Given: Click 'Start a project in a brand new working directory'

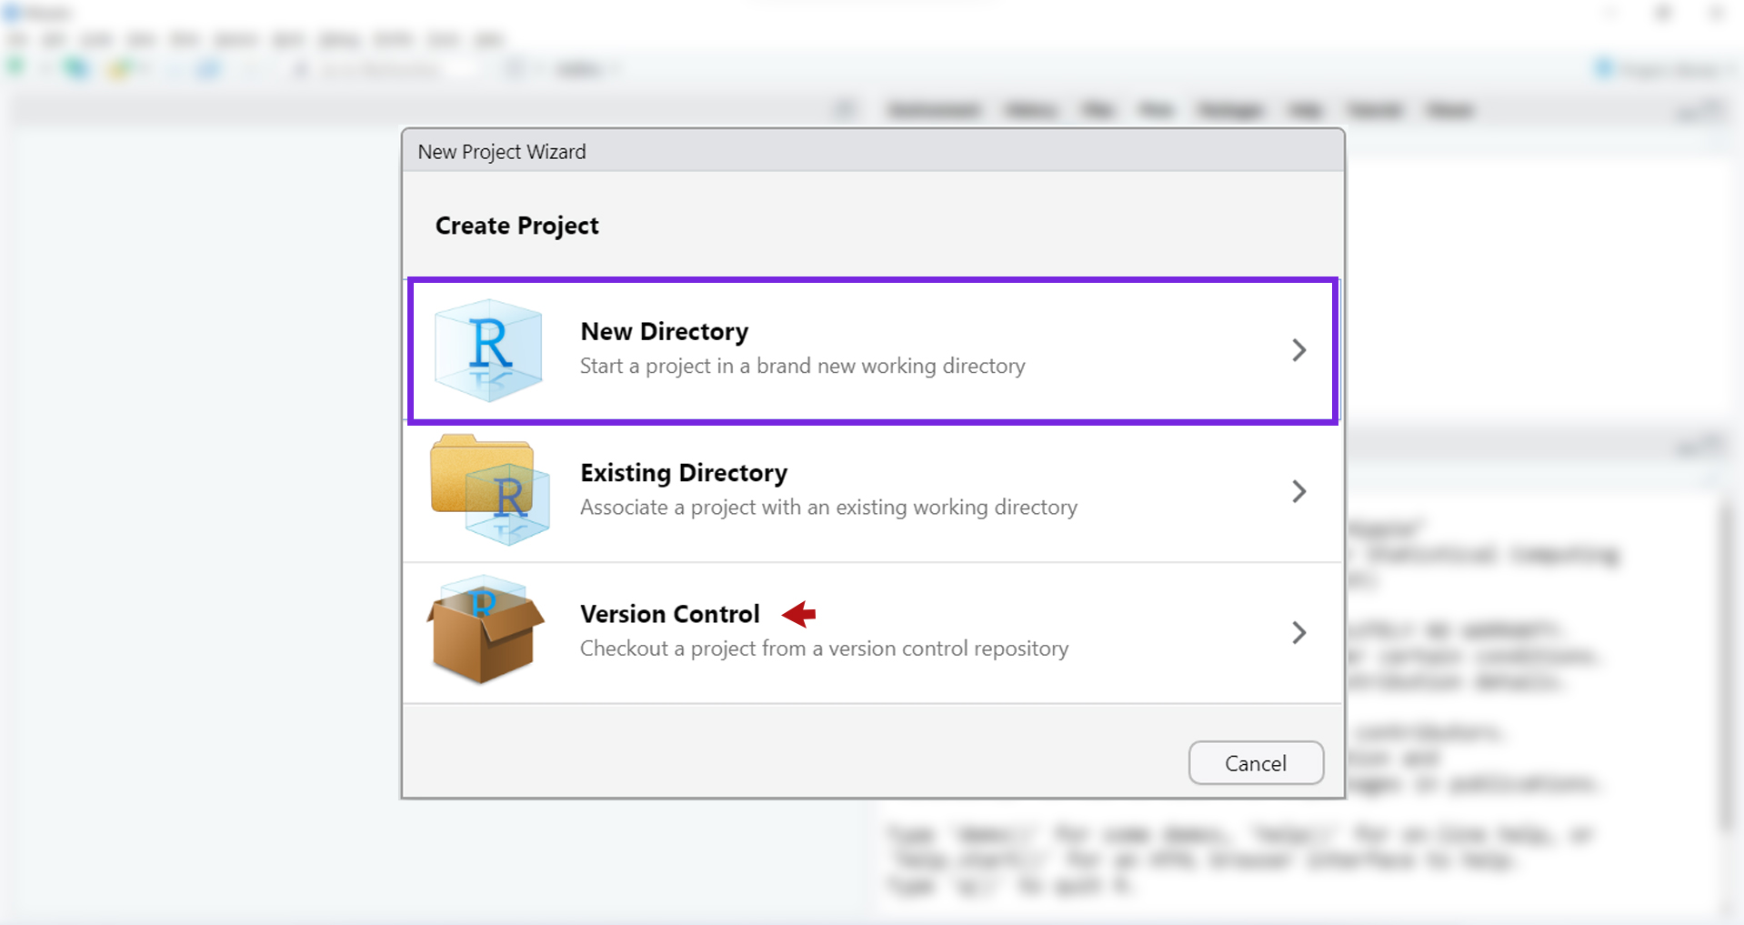Looking at the screenshot, I should point(803,366).
